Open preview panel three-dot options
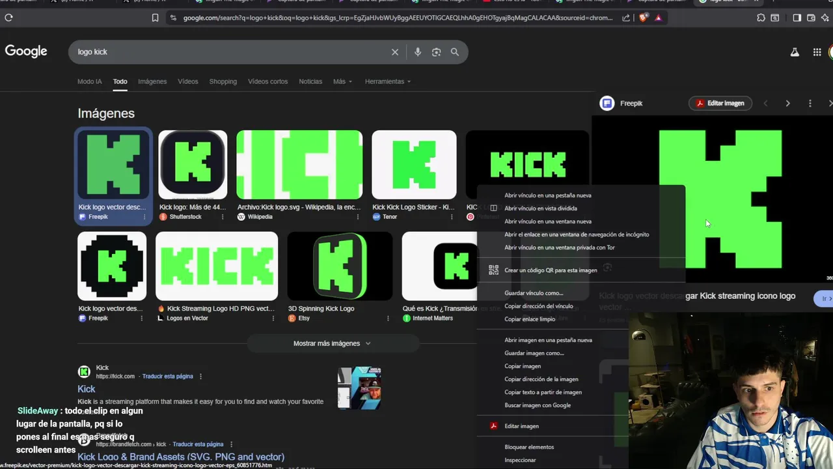Image resolution: width=833 pixels, height=469 pixels. [810, 103]
